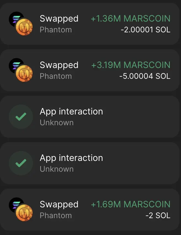181x235 pixels.
Task: Click Unknown label under second App interaction
Action: (57, 169)
